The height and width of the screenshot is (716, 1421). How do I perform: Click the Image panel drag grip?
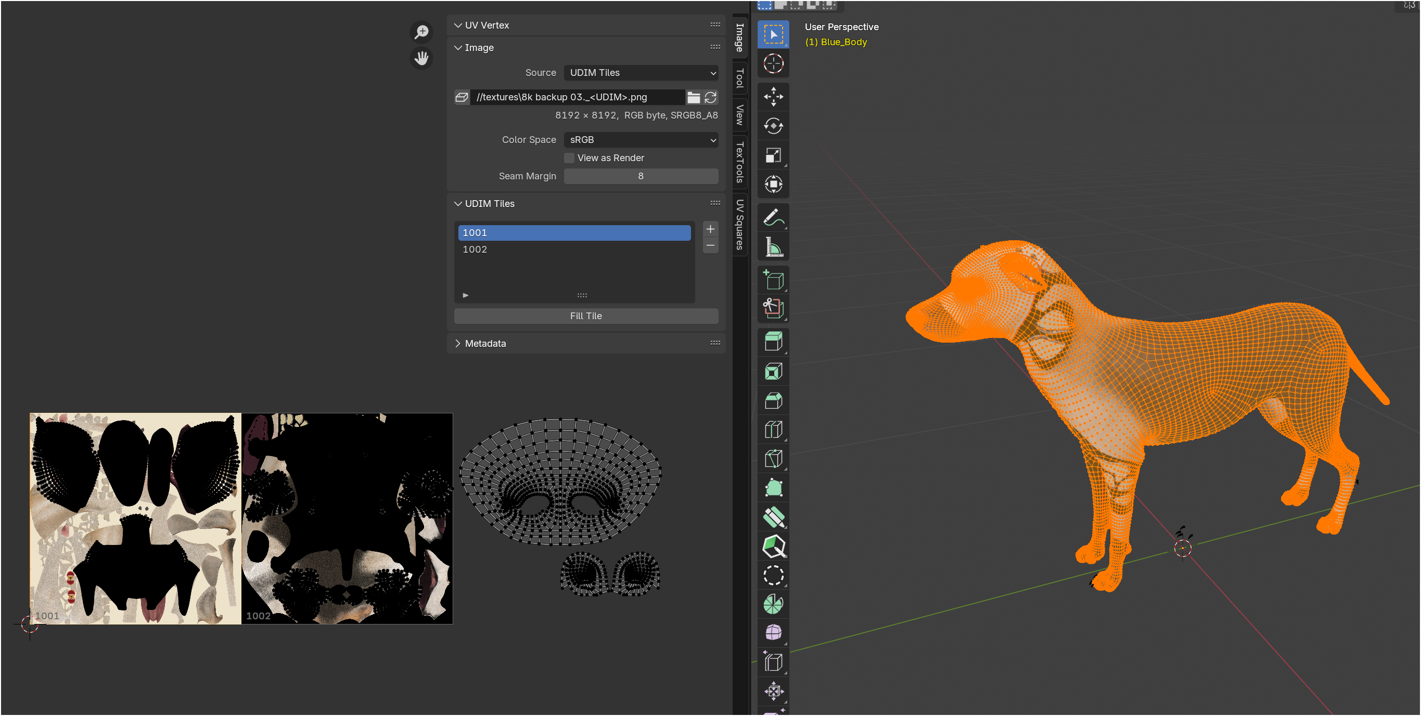[x=715, y=47]
